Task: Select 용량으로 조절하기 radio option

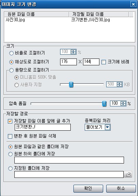Action: [11, 70]
